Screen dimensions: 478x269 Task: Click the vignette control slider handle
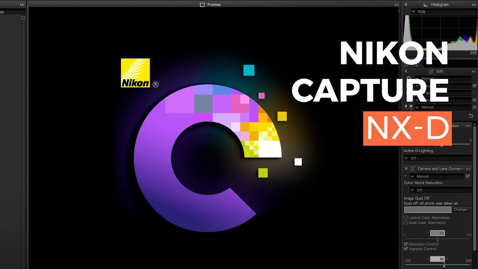444,265
